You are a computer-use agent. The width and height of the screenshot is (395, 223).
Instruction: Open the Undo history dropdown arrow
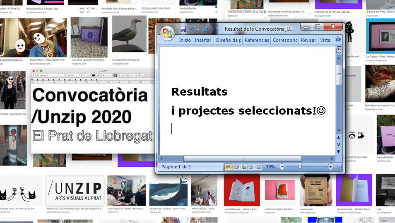[x=198, y=29]
